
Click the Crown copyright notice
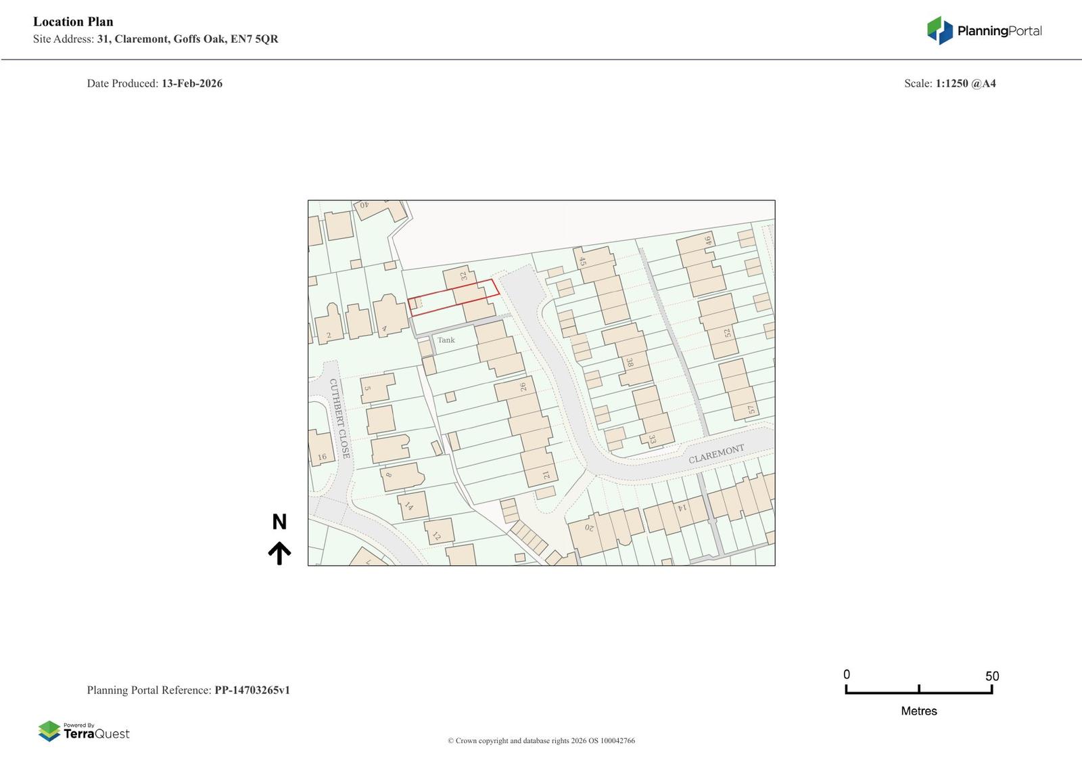[x=541, y=741]
